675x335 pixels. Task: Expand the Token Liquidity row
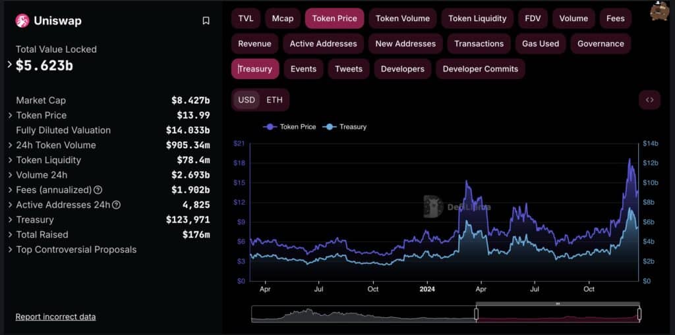(10, 160)
